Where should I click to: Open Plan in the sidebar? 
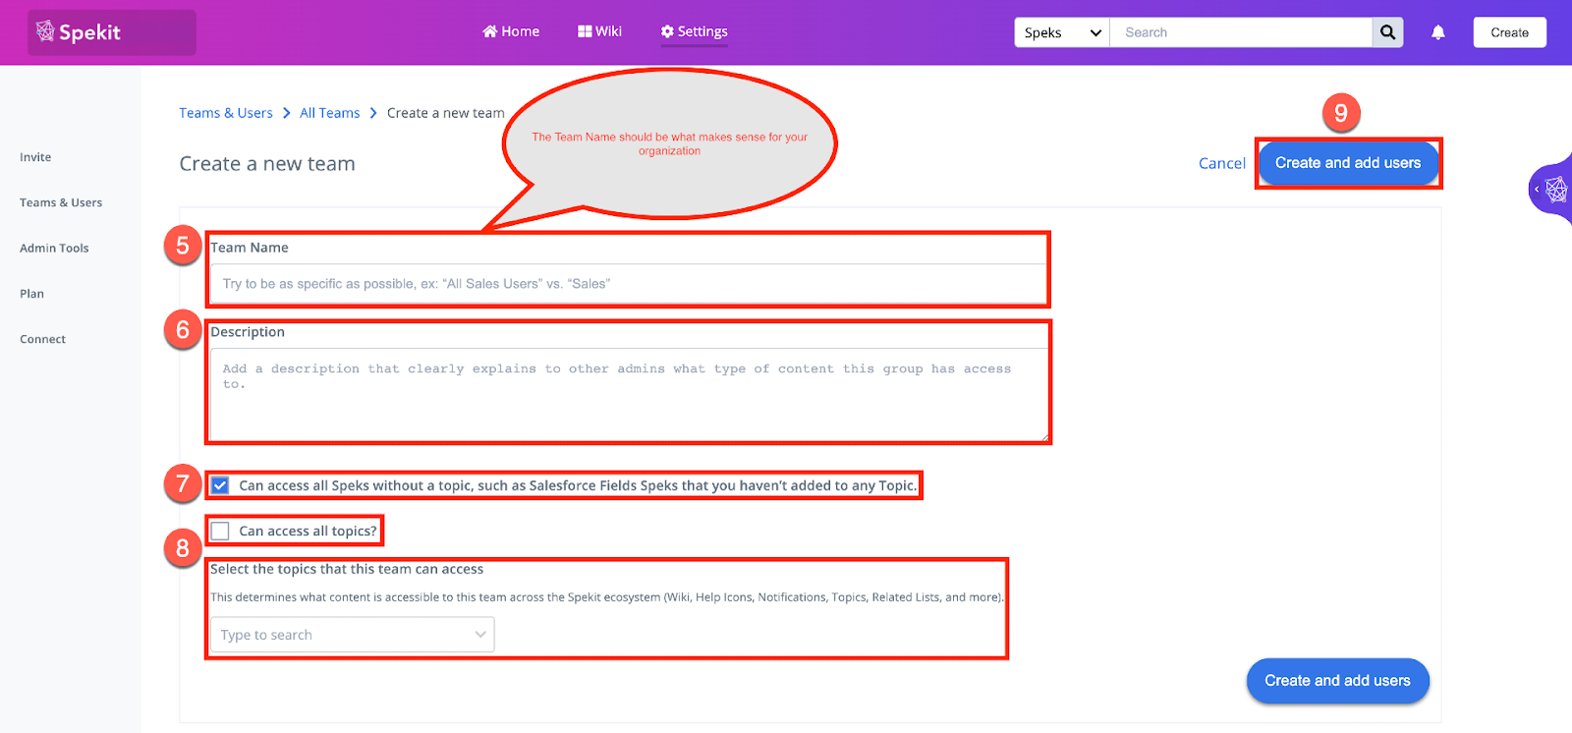point(31,294)
